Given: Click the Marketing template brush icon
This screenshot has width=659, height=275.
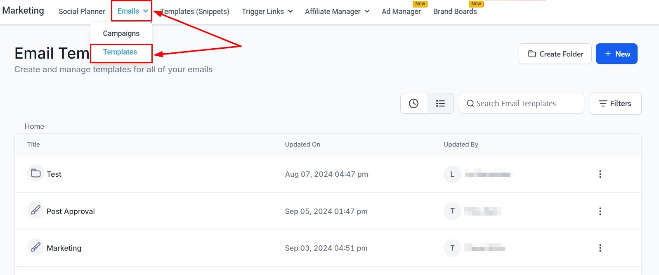Looking at the screenshot, I should [x=36, y=247].
